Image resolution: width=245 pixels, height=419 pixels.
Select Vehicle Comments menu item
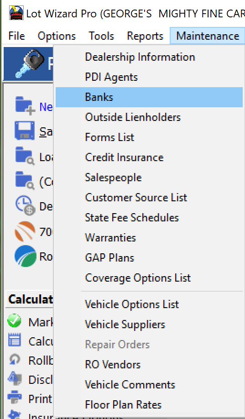pos(149,385)
